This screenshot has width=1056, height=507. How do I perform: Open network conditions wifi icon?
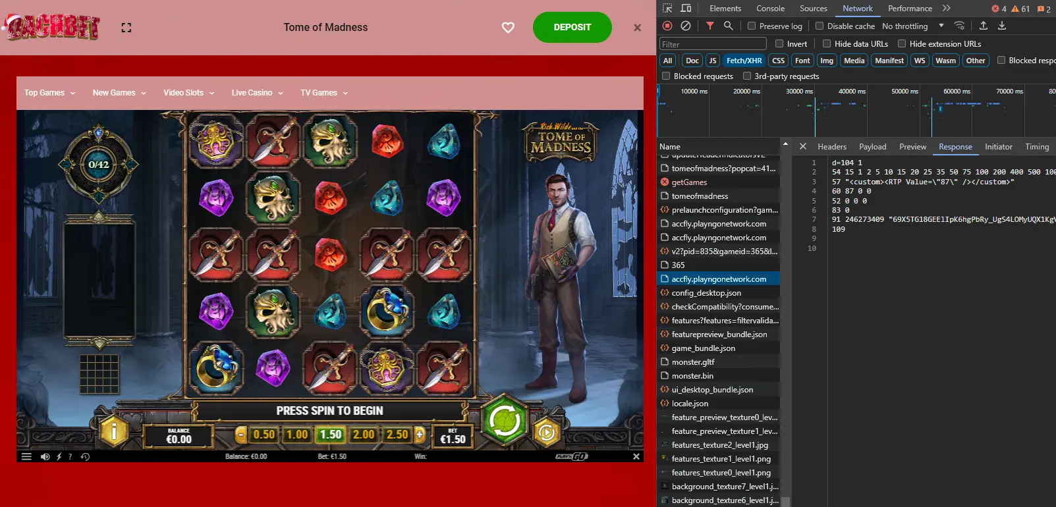(959, 26)
